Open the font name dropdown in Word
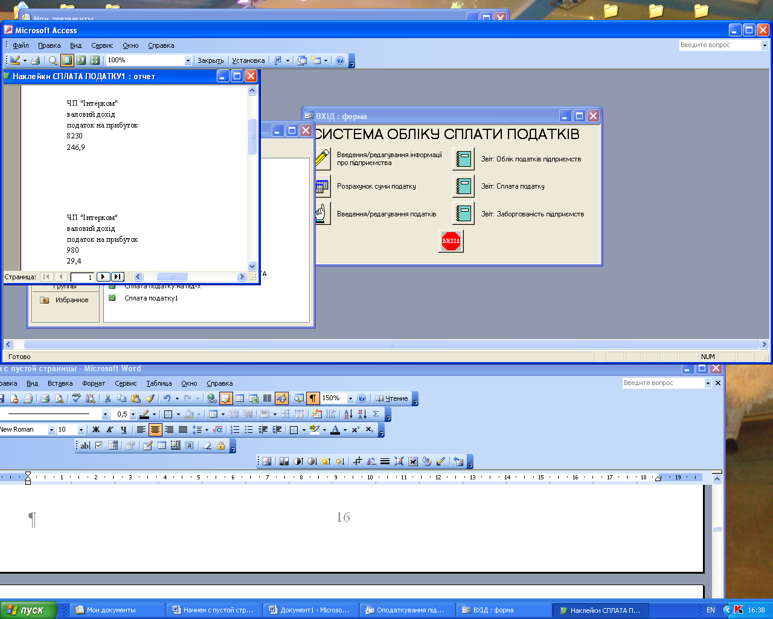773x619 pixels. point(51,430)
